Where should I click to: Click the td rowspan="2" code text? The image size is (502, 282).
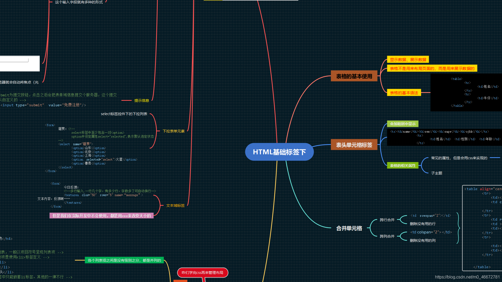pyautogui.click(x=431, y=215)
